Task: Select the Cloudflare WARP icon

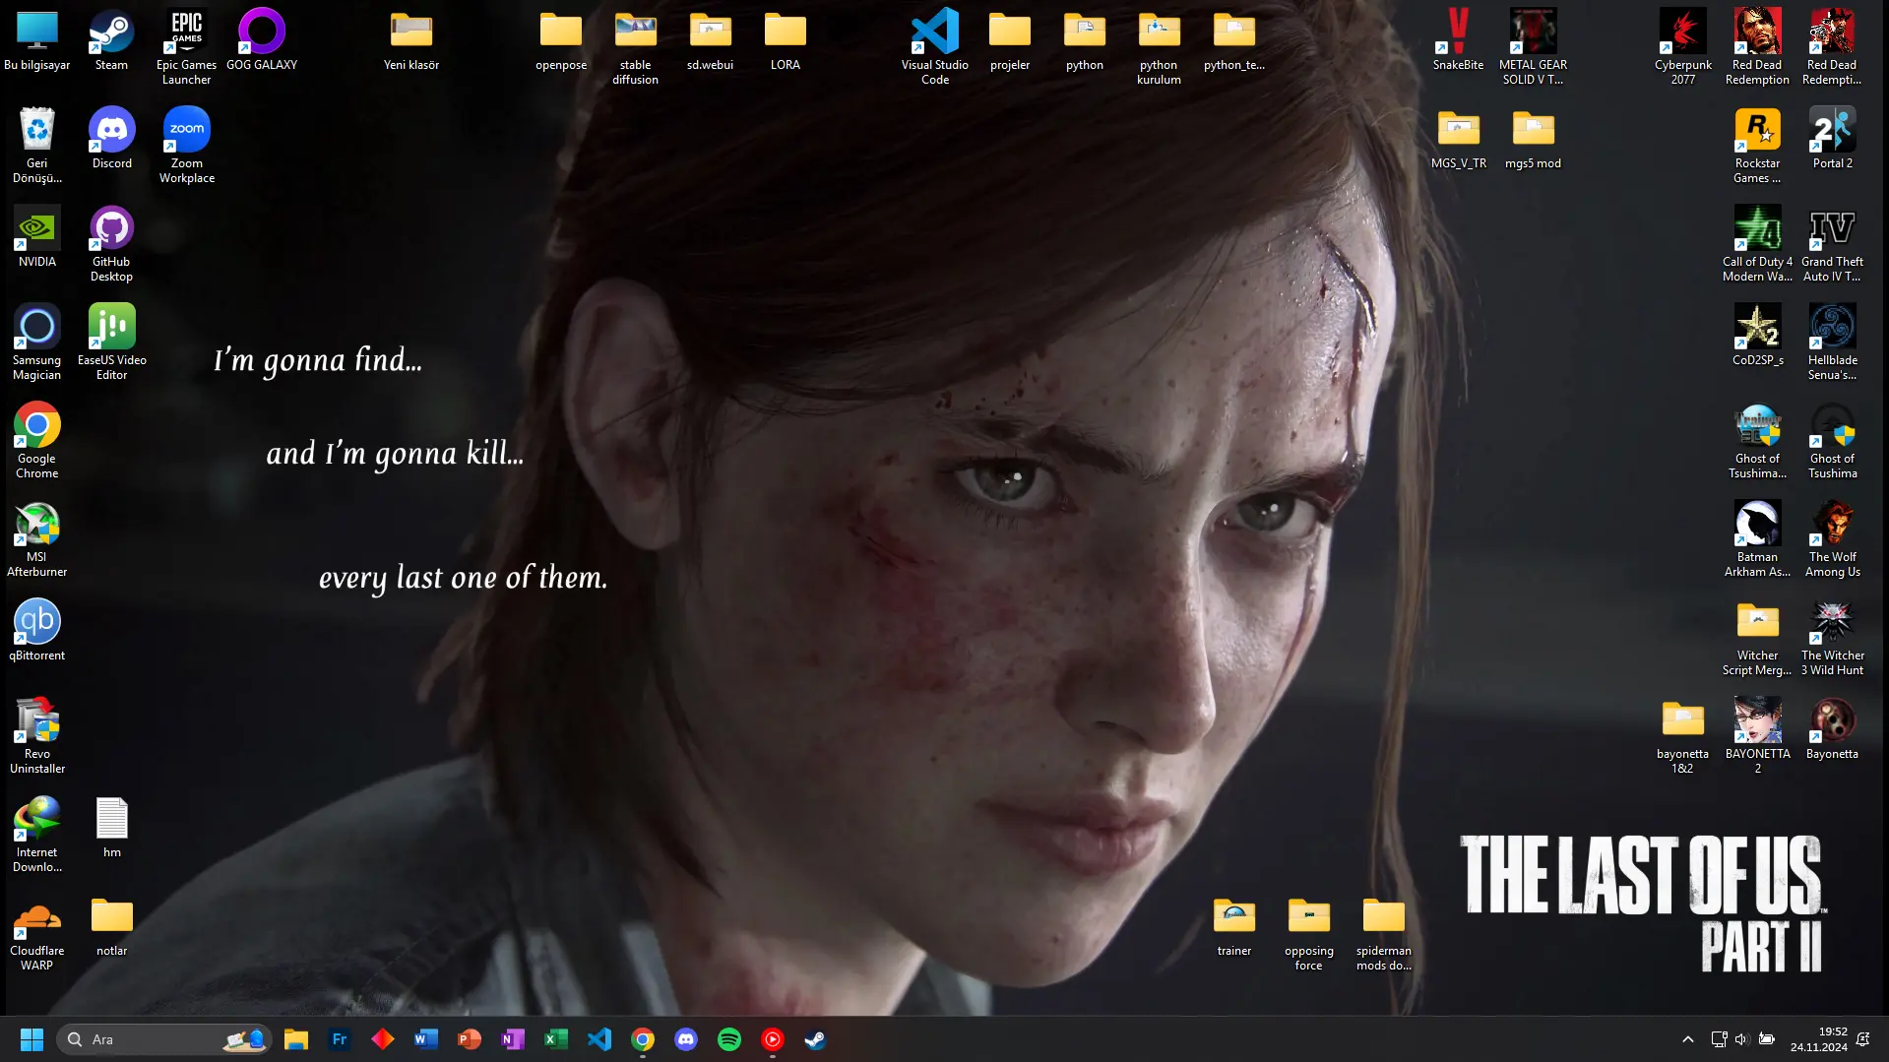Action: [36, 933]
